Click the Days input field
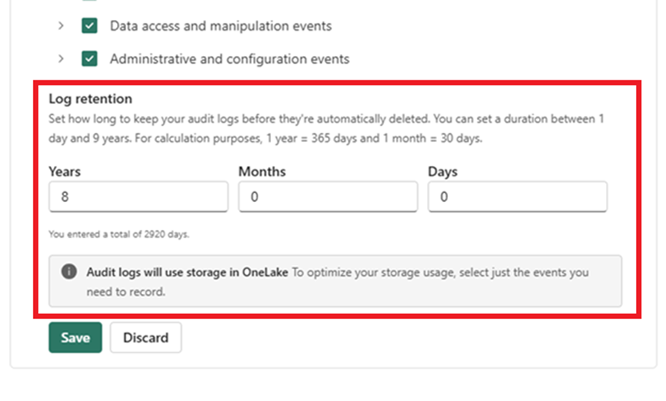The height and width of the screenshot is (401, 666). pos(517,197)
